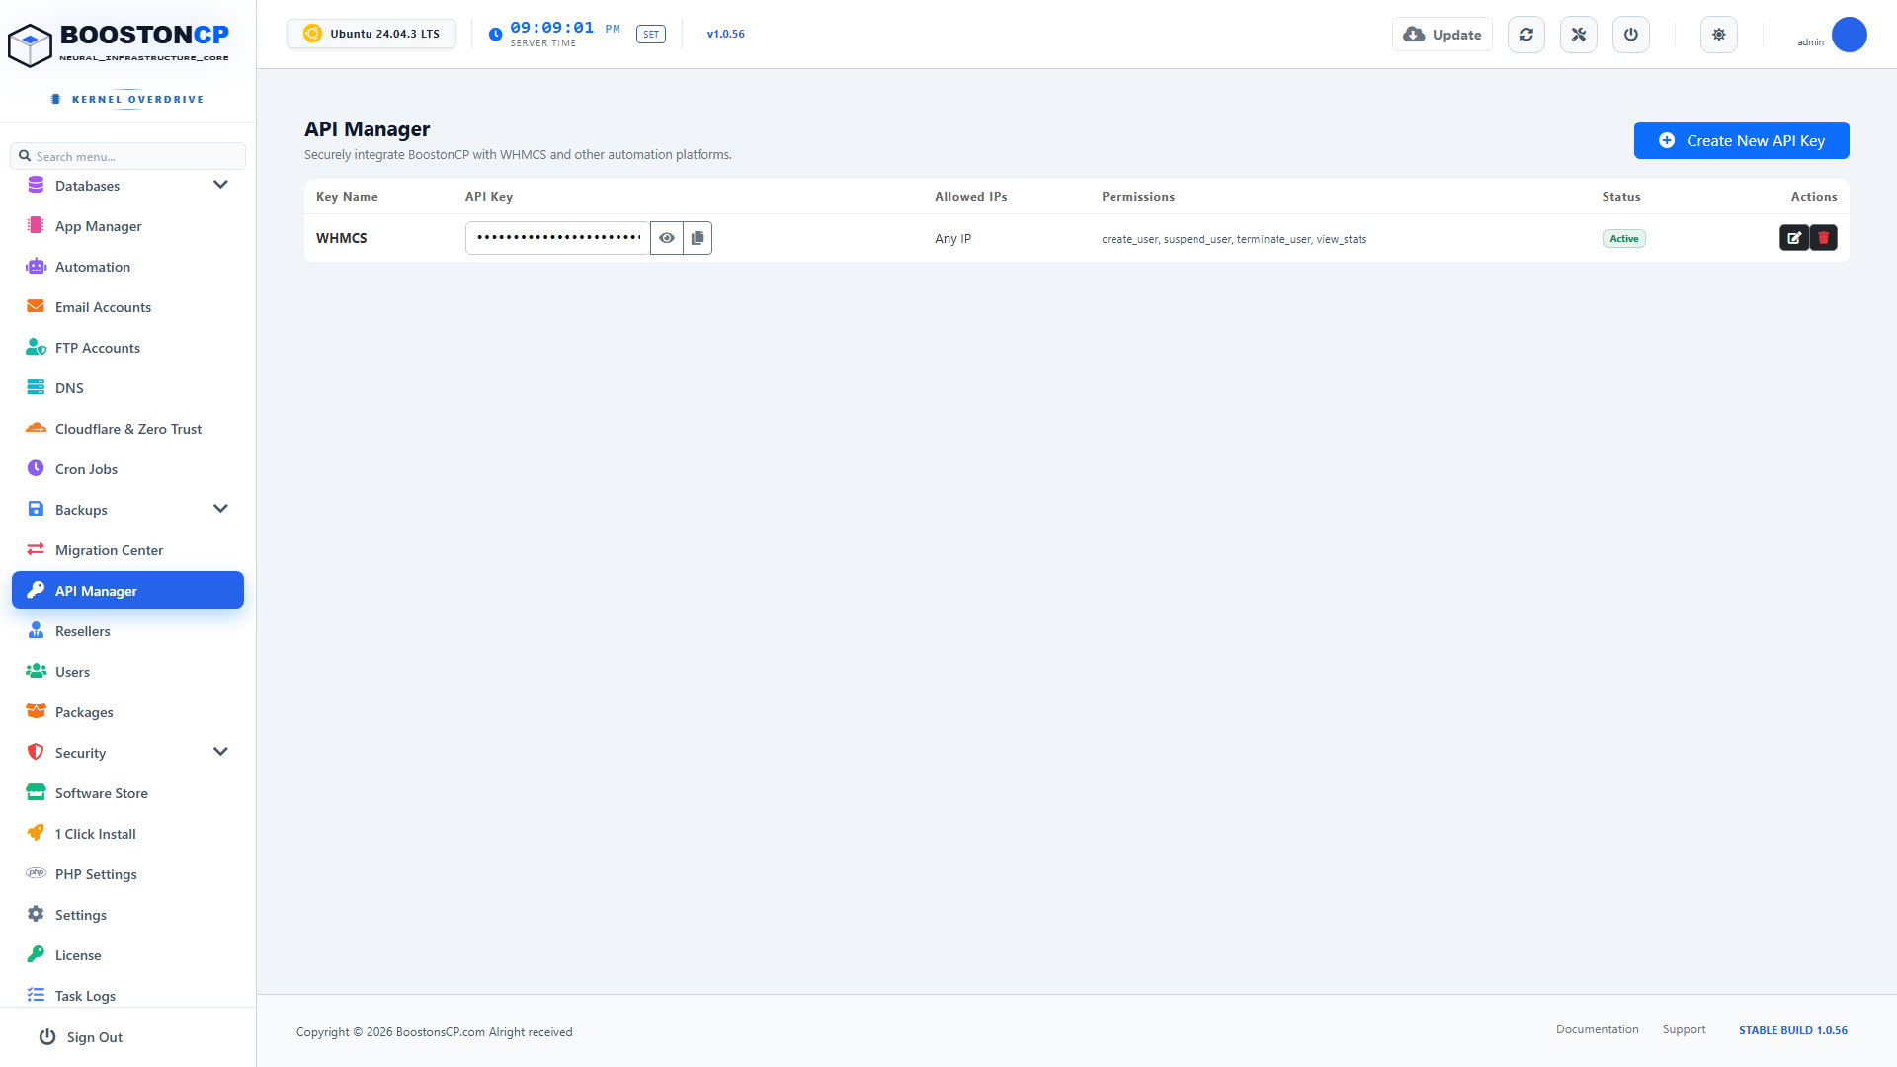Go to Automation menu item
This screenshot has width=1897, height=1067.
127,267
